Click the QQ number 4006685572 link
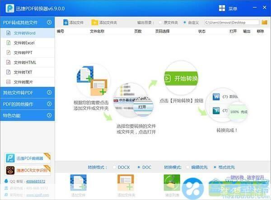The width and height of the screenshot is (271, 200). (36, 181)
